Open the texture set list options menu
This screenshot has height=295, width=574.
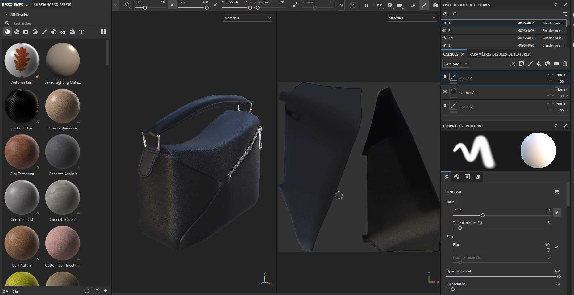click(x=565, y=14)
